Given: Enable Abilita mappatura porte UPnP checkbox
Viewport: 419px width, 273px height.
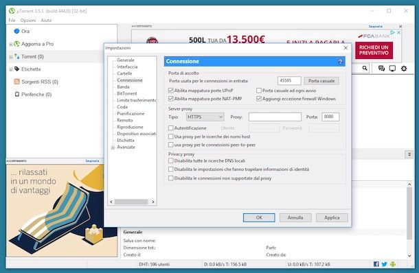Looking at the screenshot, I should coord(171,91).
